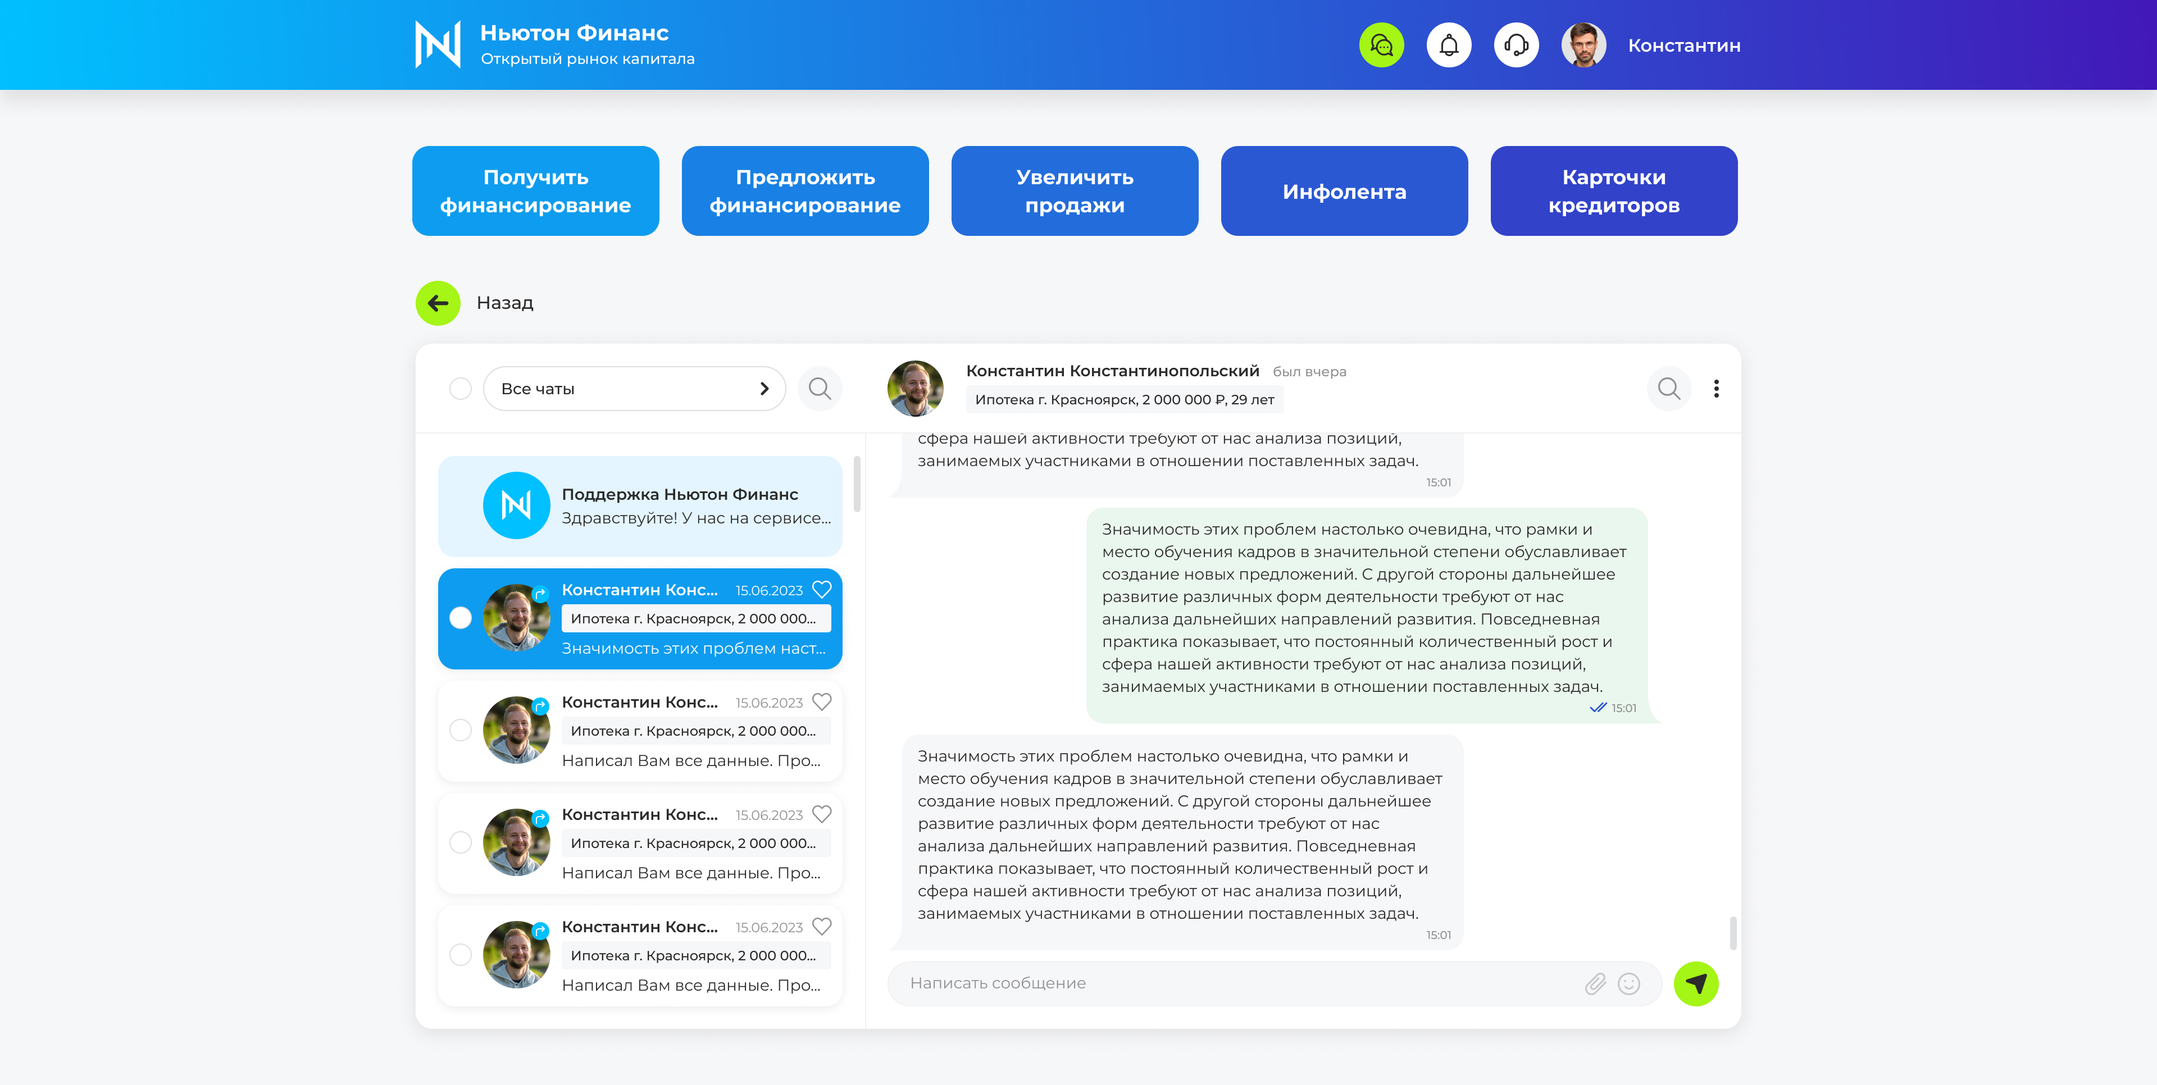Viewport: 2157px width, 1085px height.
Task: Open Поддержка Ньютон Финанс chat
Action: pos(640,507)
